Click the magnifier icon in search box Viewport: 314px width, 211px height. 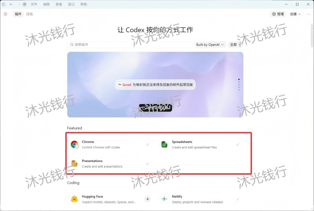point(72,45)
